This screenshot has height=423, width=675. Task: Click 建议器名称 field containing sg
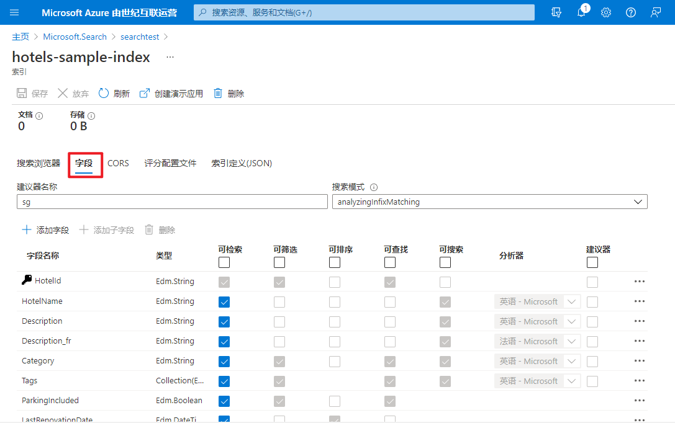pyautogui.click(x=172, y=202)
